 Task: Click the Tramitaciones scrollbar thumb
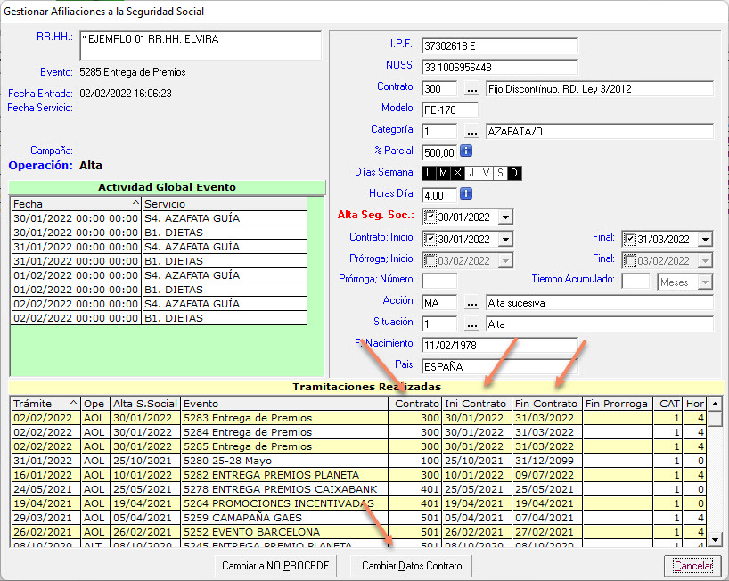click(x=715, y=418)
